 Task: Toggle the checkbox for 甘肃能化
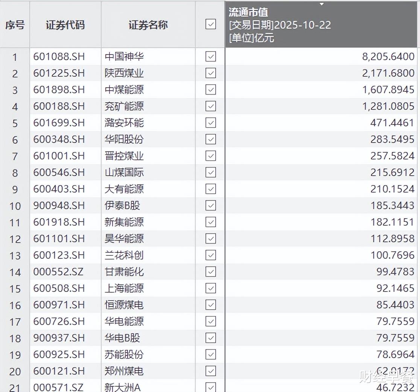[x=210, y=272]
